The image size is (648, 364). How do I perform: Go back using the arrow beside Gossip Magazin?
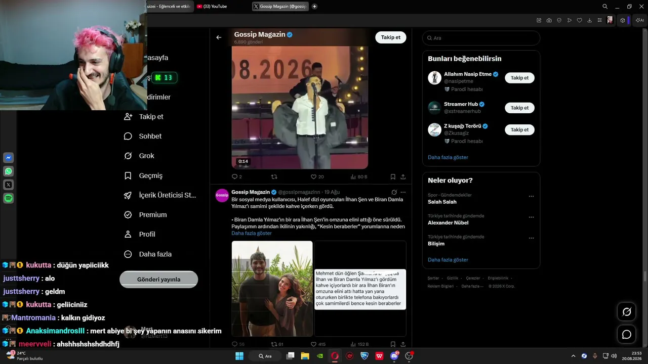tap(219, 37)
